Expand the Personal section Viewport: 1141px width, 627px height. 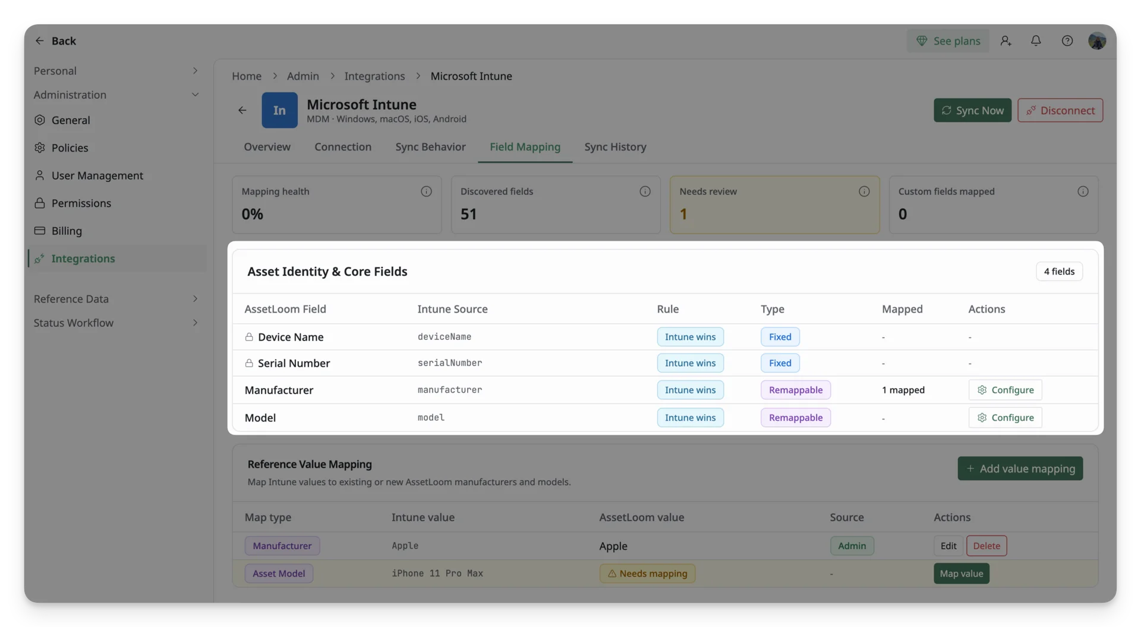coord(116,71)
